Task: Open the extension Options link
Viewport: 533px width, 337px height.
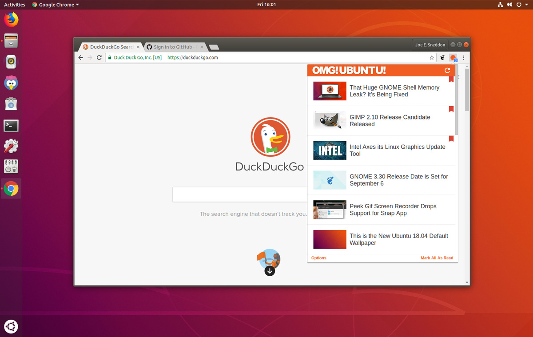Action: pos(318,258)
